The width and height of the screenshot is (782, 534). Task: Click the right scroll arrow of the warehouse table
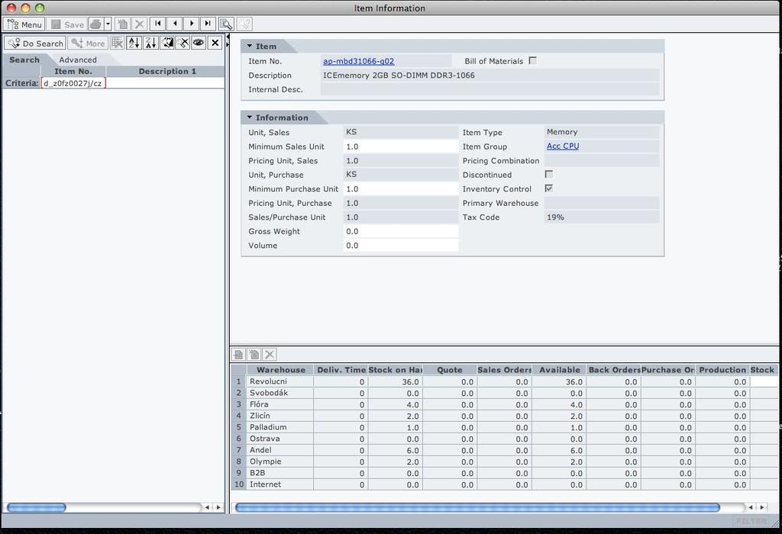pos(762,507)
